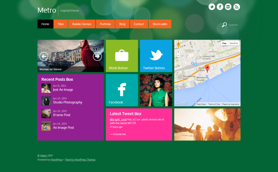Open the Builder Demos menu item
Screen dimensions: 278x172
click(82, 24)
